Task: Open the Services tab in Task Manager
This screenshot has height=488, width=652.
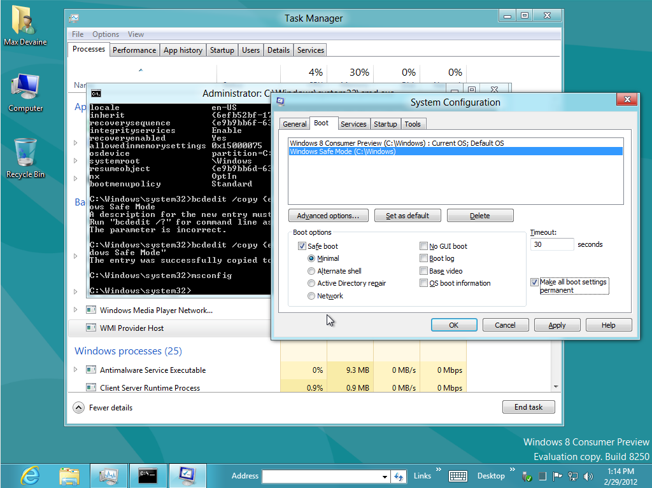Action: (x=310, y=50)
